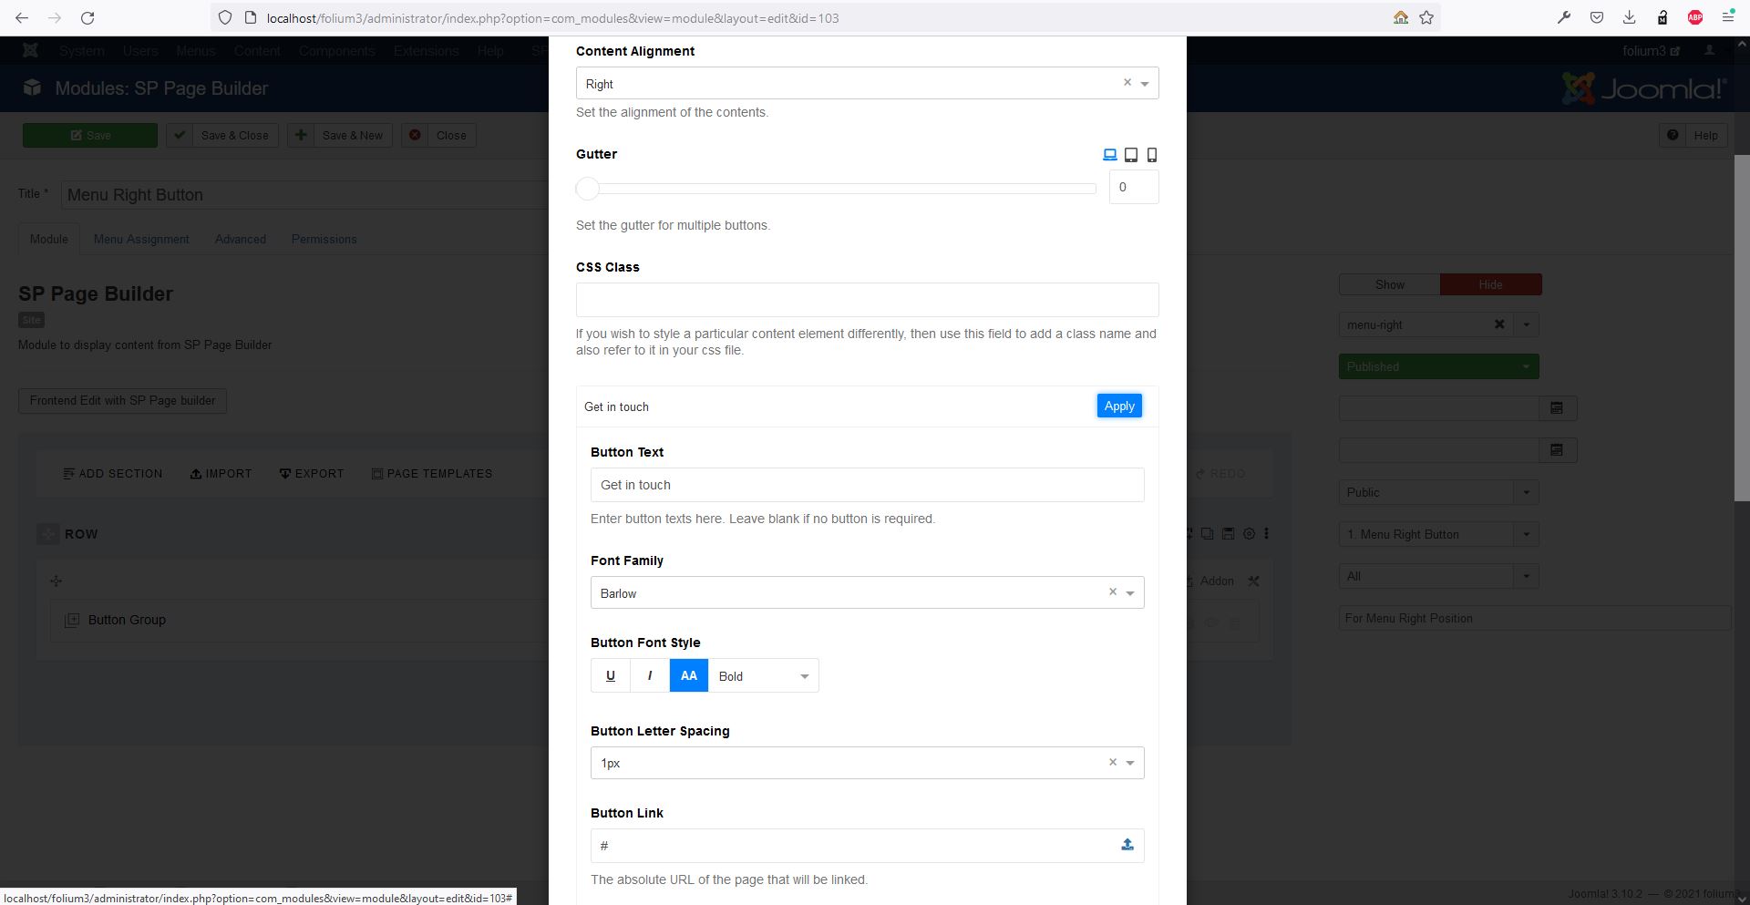Open Font Family dropdown
The height and width of the screenshot is (905, 1750).
coord(867,592)
